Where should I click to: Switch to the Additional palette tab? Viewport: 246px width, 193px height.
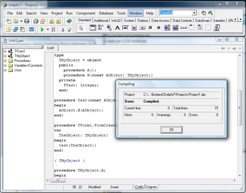[x=101, y=21]
